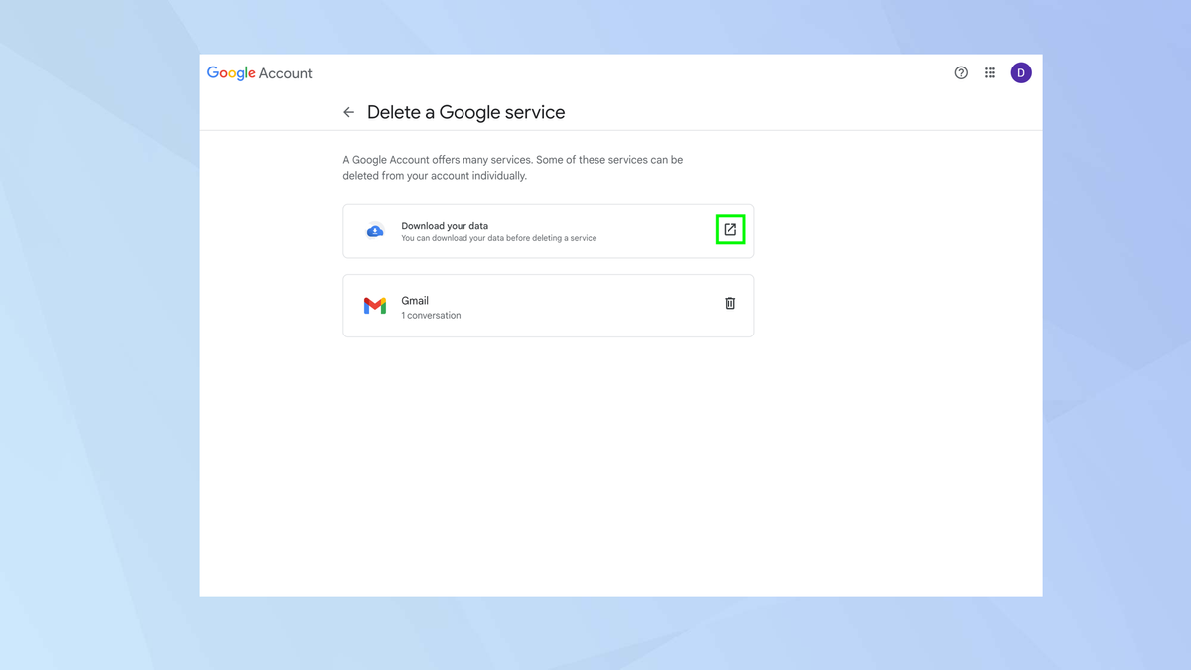1191x670 pixels.
Task: Click the Google Account logo
Action: click(231, 72)
